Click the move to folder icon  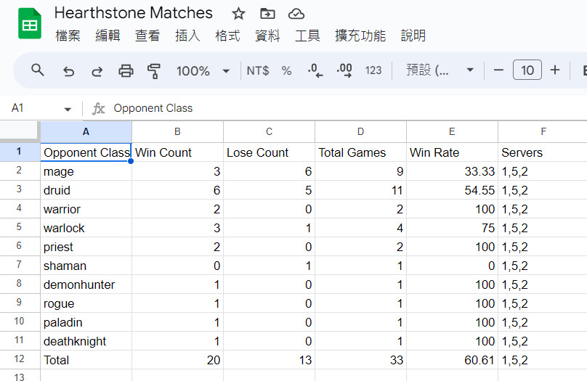[267, 15]
